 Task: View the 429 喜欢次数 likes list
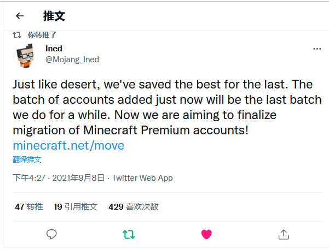(x=134, y=207)
